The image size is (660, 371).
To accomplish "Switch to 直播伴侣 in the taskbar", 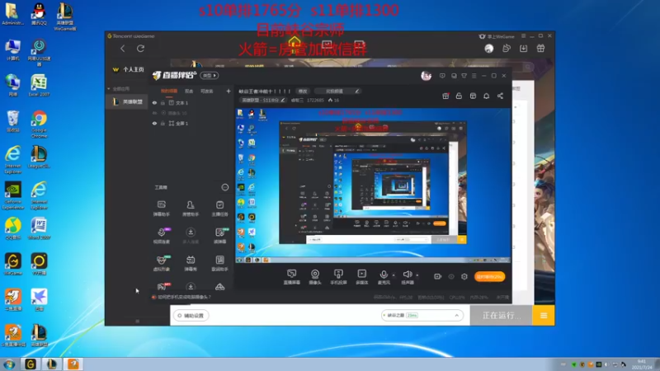I will coord(73,364).
